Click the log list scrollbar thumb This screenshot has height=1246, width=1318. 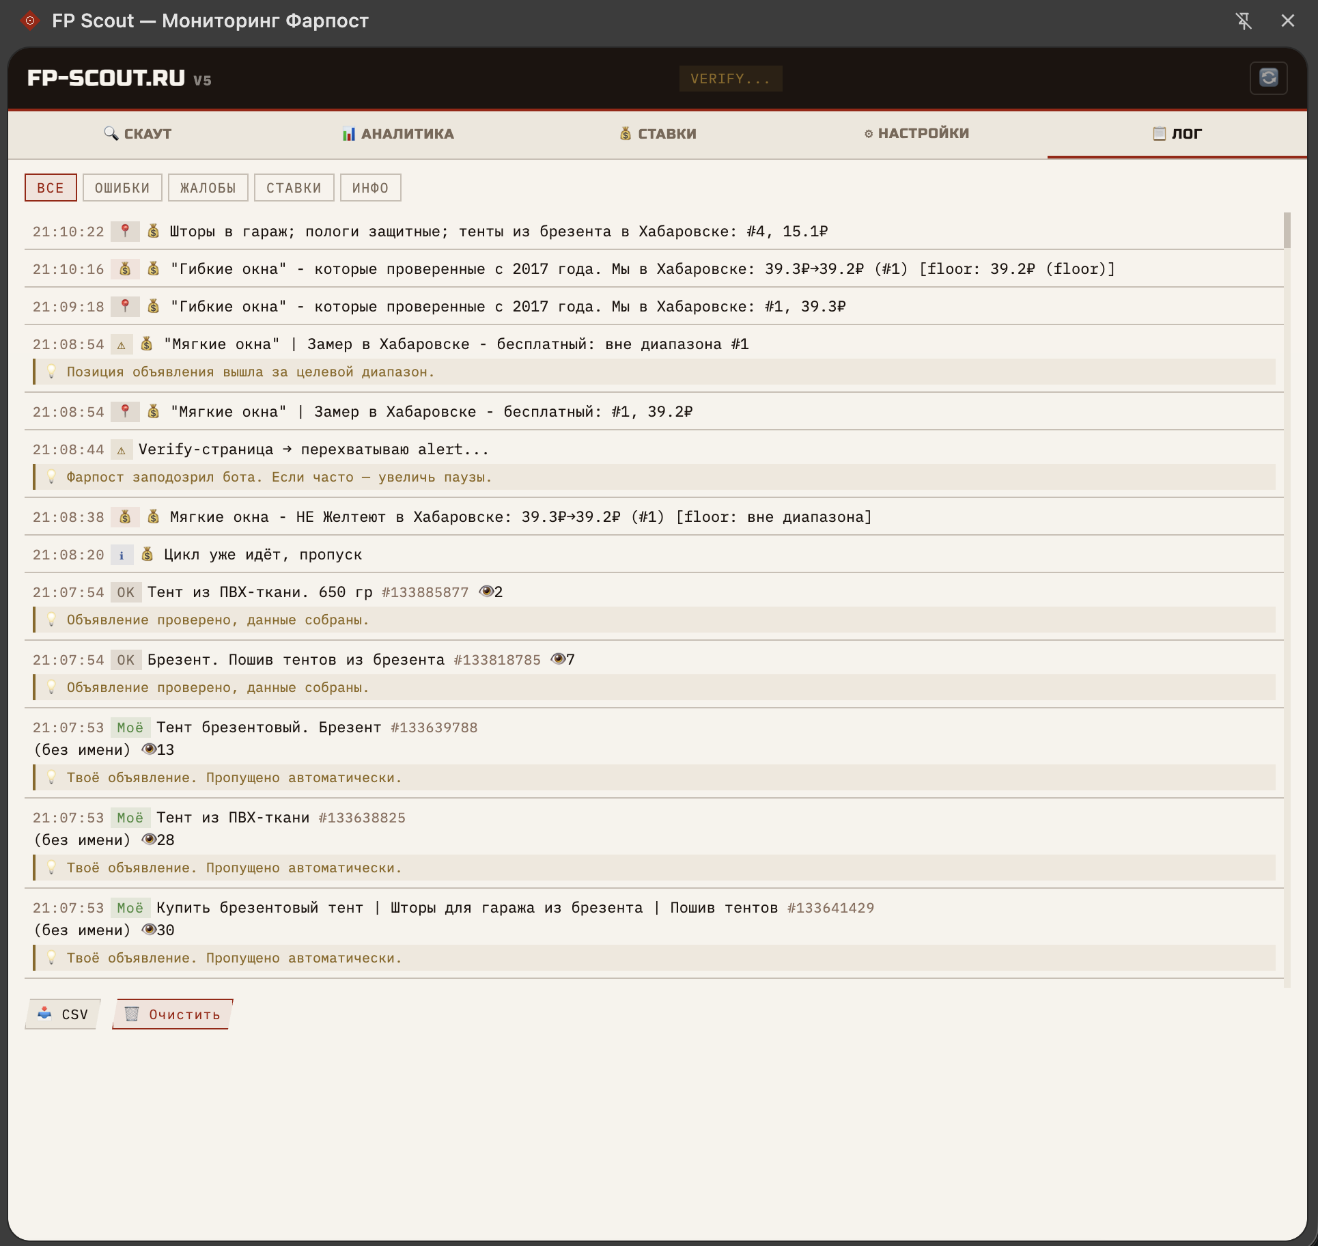click(1287, 230)
